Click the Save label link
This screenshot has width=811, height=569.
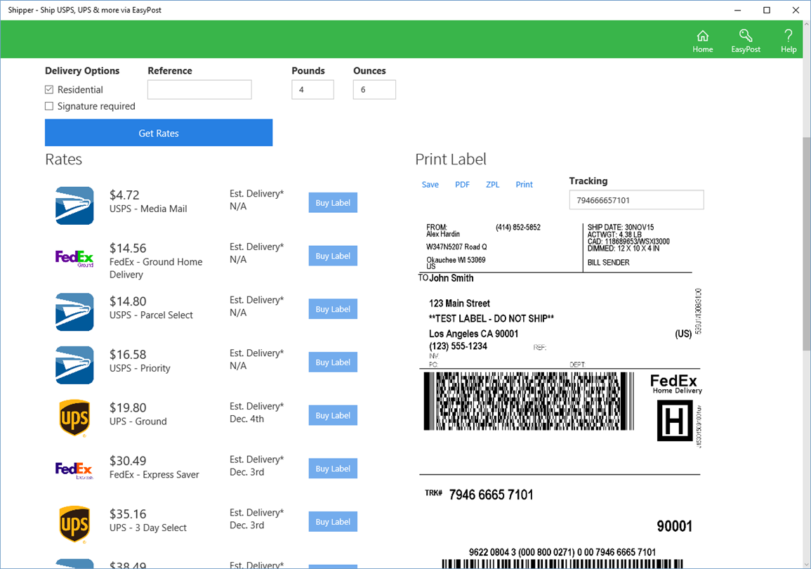coord(430,185)
